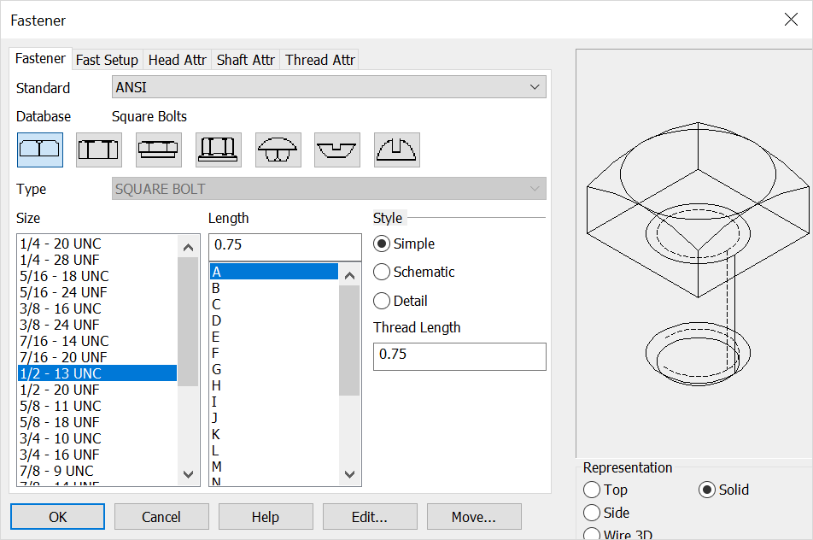813x540 pixels.
Task: Select the Square Bolts database icon
Action: 39,150
